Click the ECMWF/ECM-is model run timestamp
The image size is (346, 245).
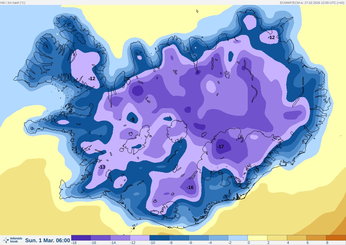tap(312, 3)
